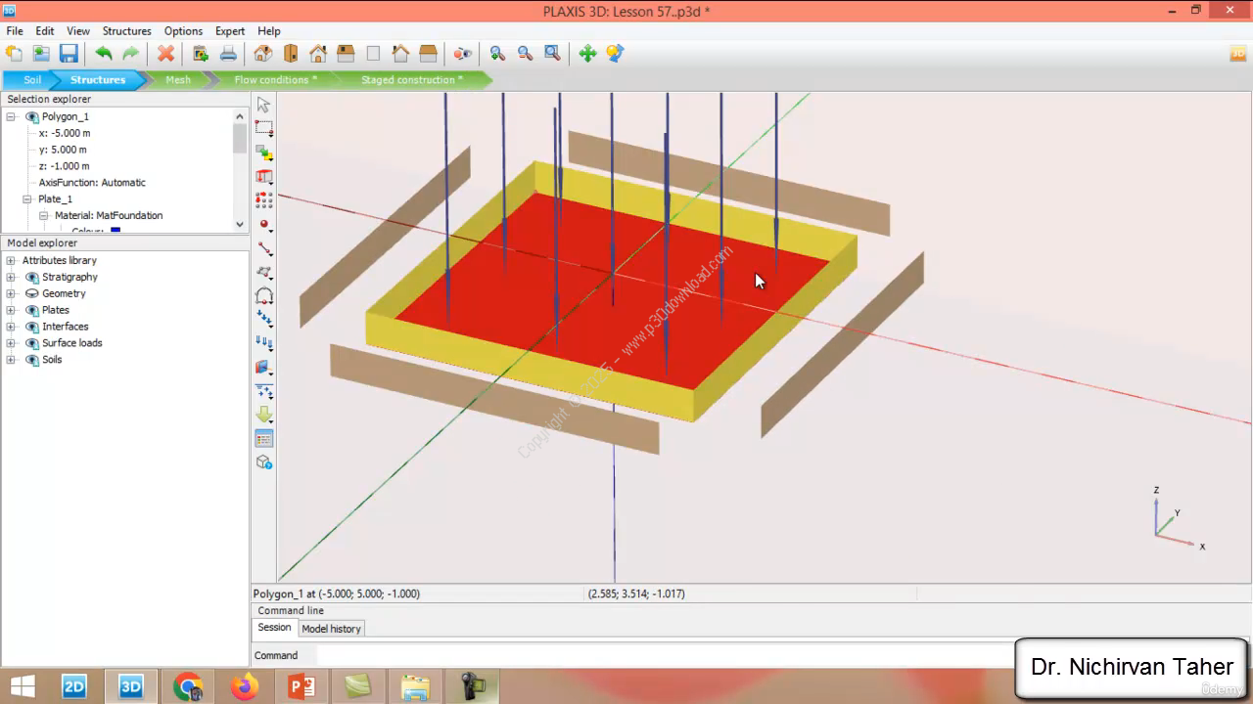This screenshot has width=1253, height=704.
Task: Select the Material: MatFoundation row
Action: coord(109,216)
